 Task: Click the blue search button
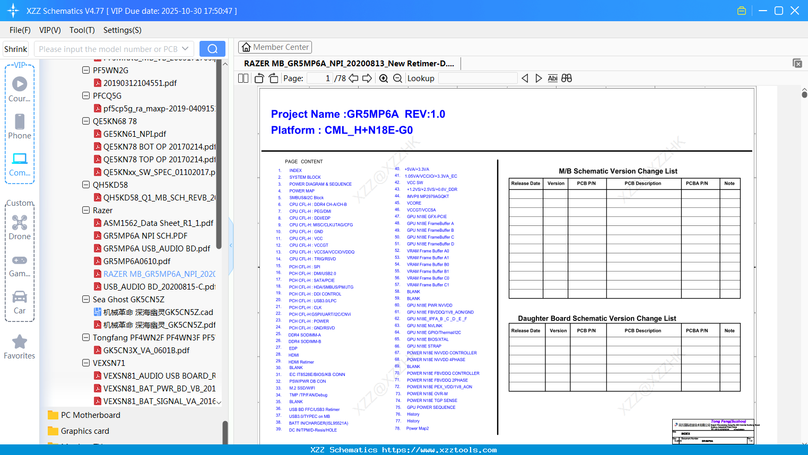coord(212,49)
